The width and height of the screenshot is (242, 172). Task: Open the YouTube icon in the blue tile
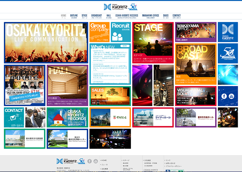(232, 96)
